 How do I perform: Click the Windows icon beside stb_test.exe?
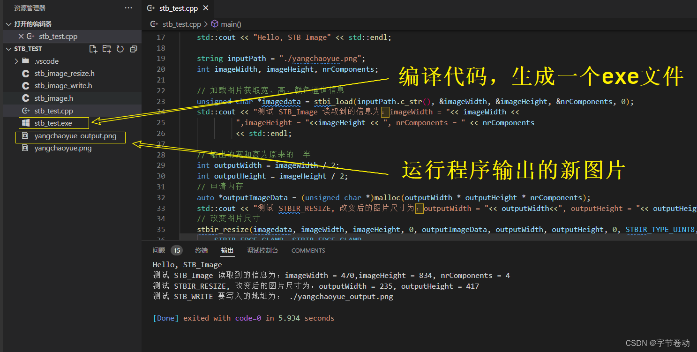point(26,123)
